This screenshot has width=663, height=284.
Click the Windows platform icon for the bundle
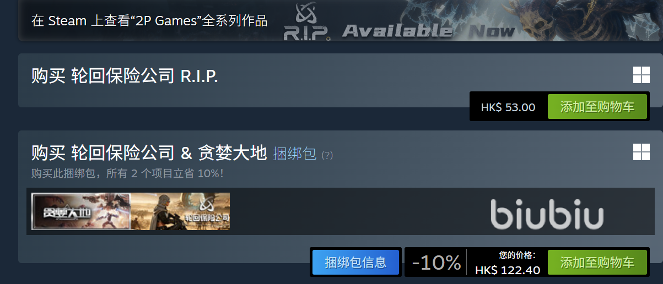[641, 152]
